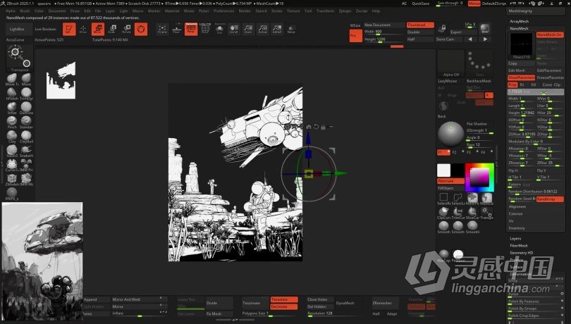This screenshot has height=324, width=571.
Task: Select the TrimCurve brush
Action: coord(458,213)
